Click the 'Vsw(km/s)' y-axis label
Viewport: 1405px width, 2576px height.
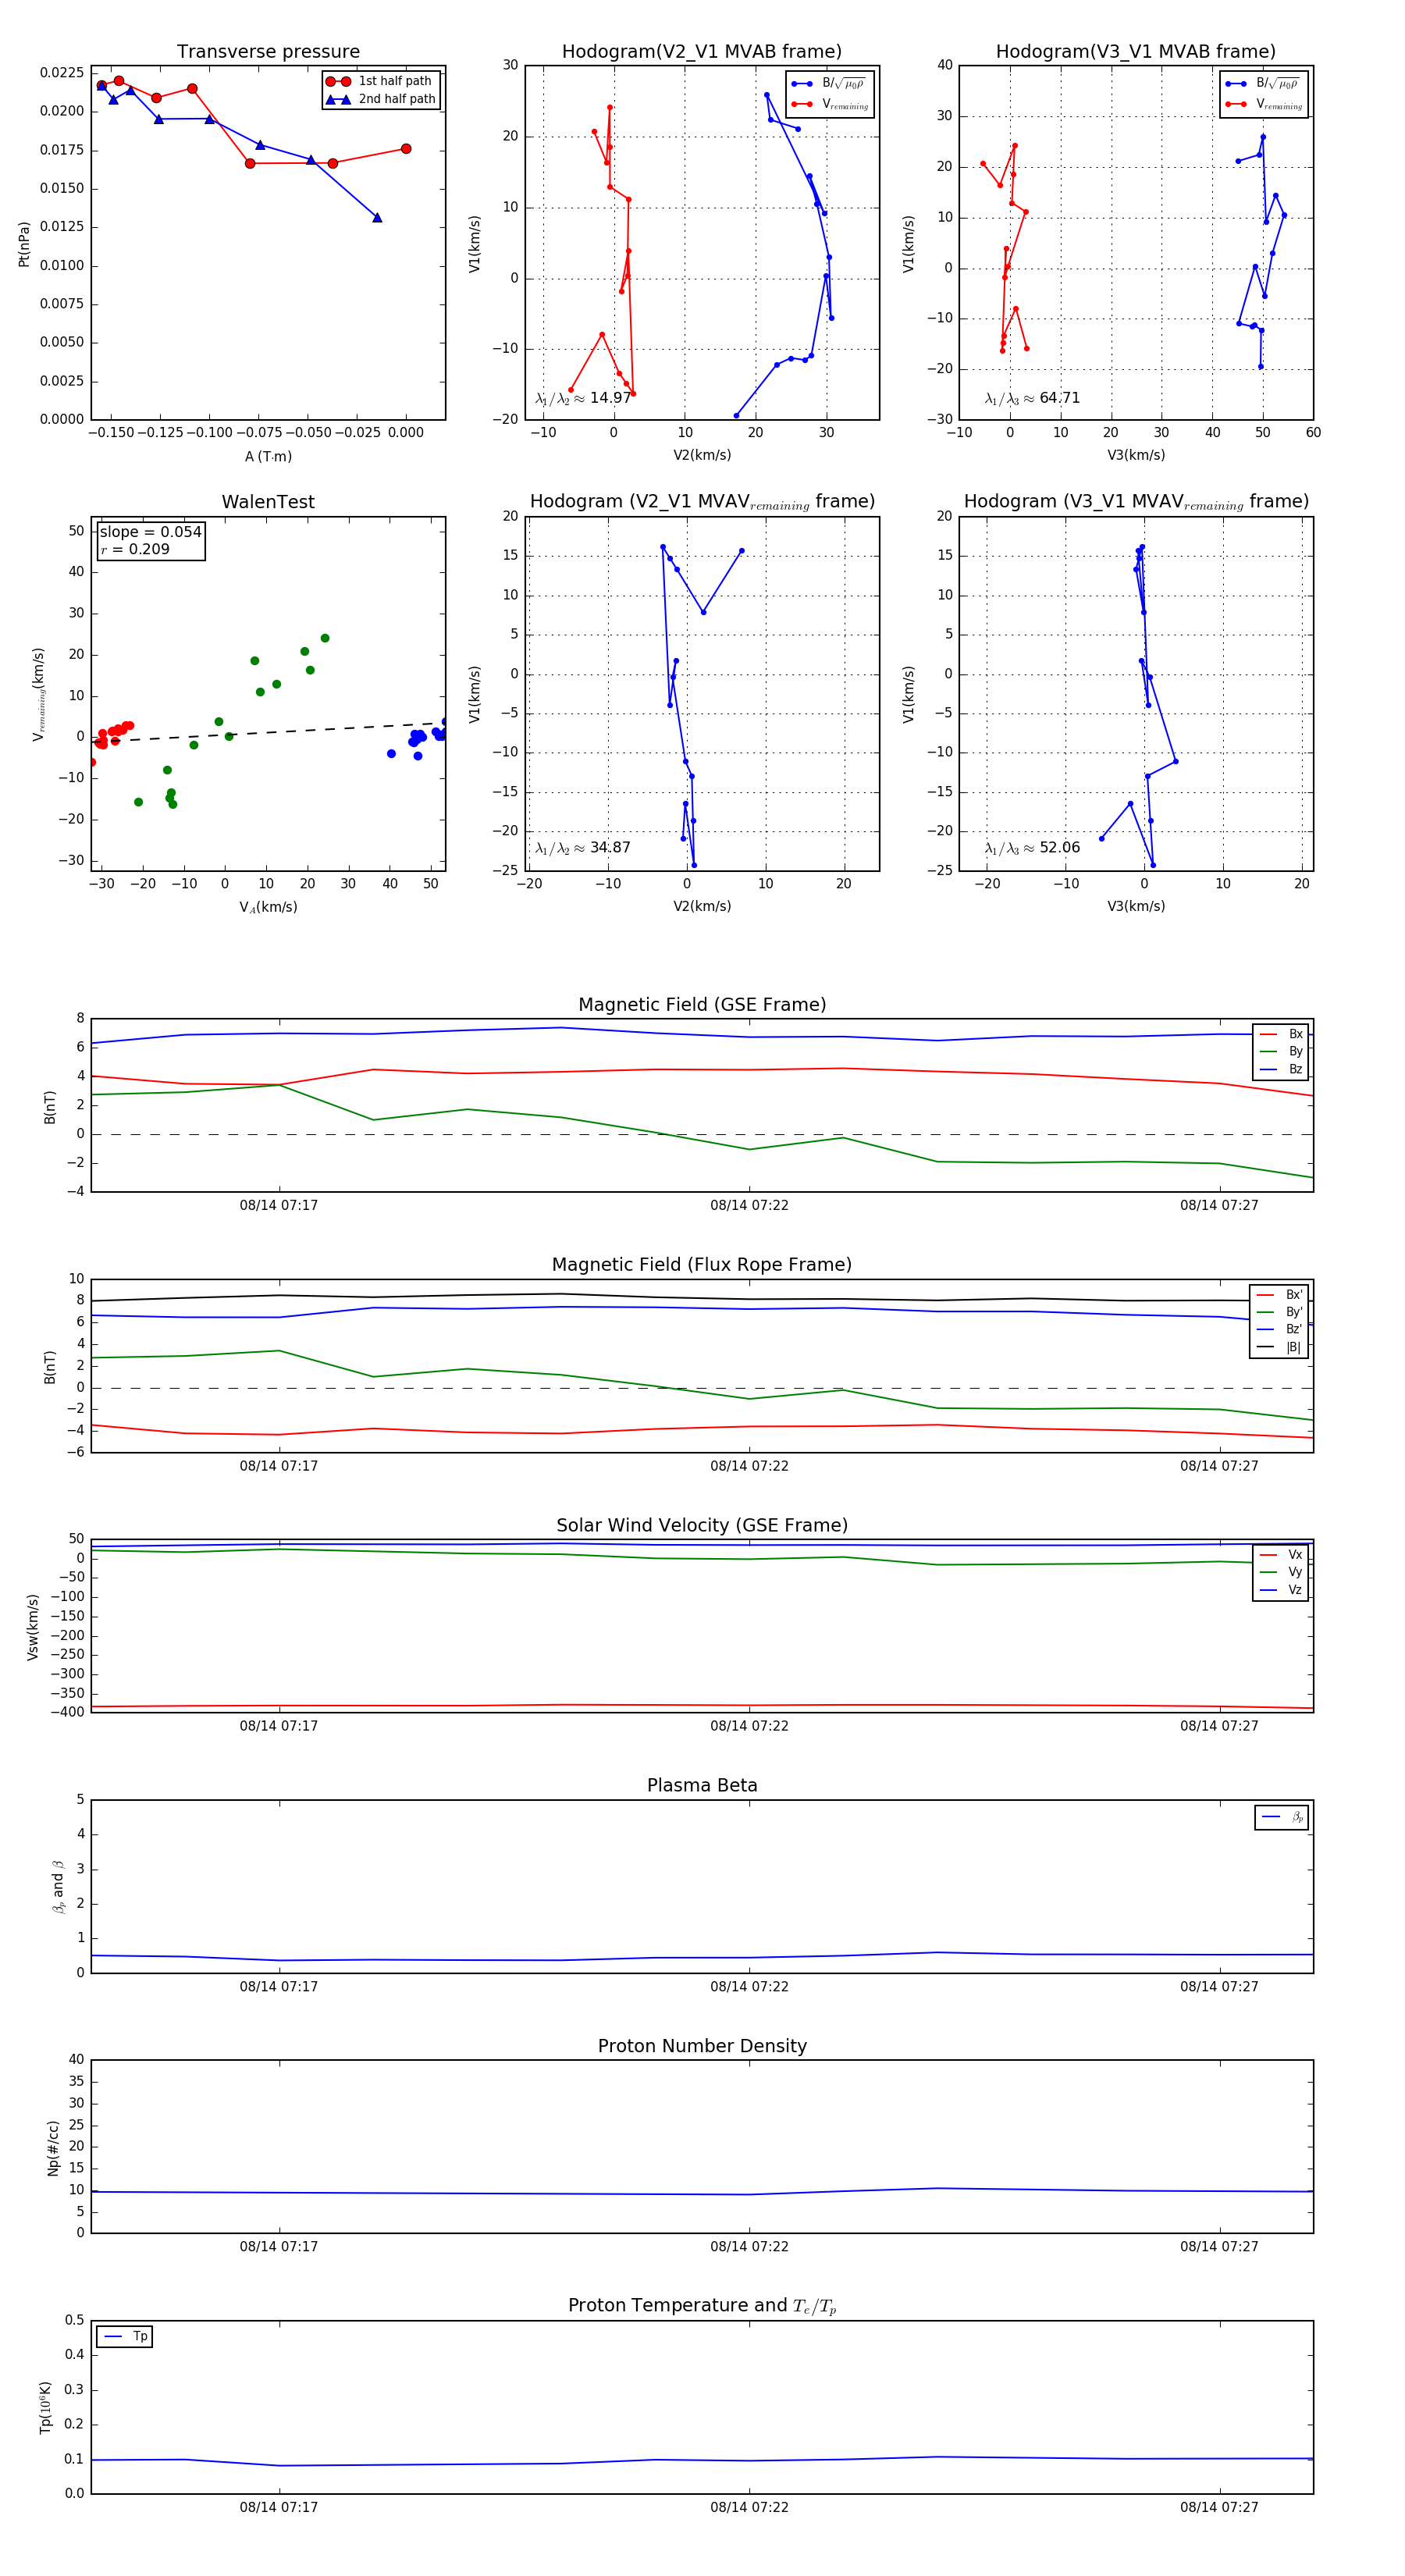tap(33, 1627)
